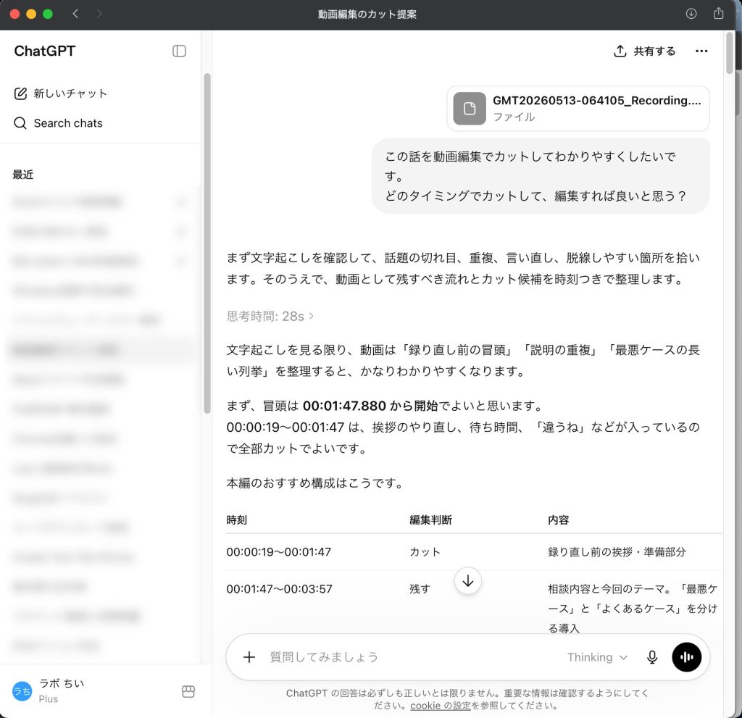Click the sidebar chat list scrollbar

[x=207, y=243]
